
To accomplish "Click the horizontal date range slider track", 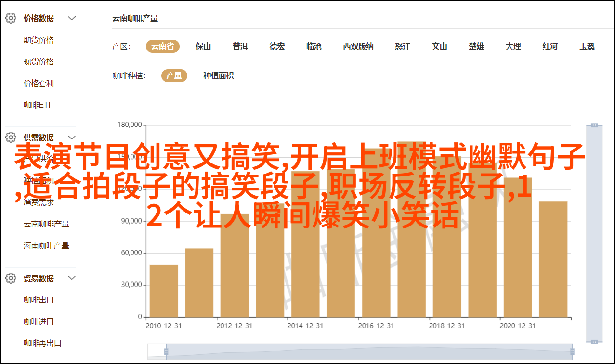I will tap(368, 352).
